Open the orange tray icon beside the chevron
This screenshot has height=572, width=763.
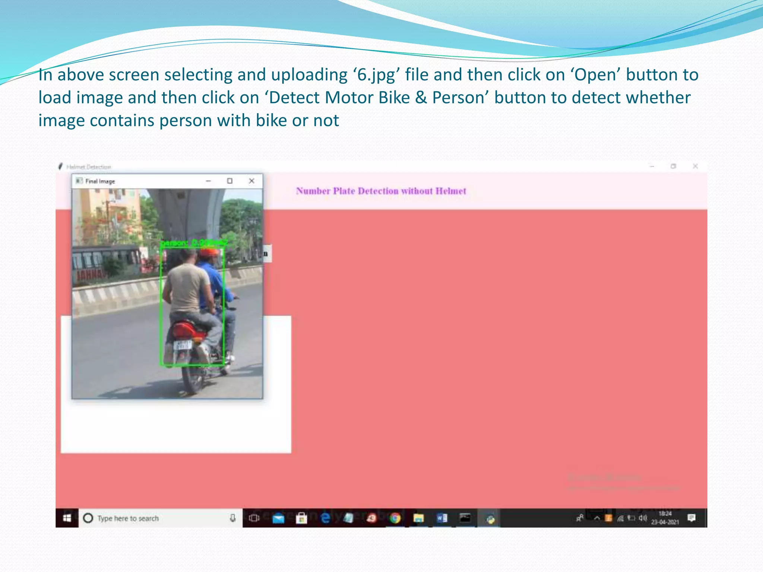(608, 518)
